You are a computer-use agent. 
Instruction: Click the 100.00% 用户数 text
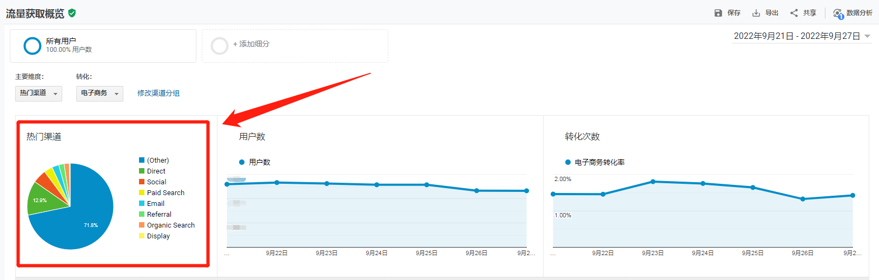point(69,50)
